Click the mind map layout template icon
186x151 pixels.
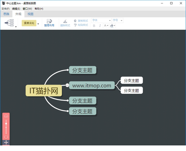[x=9, y=23]
